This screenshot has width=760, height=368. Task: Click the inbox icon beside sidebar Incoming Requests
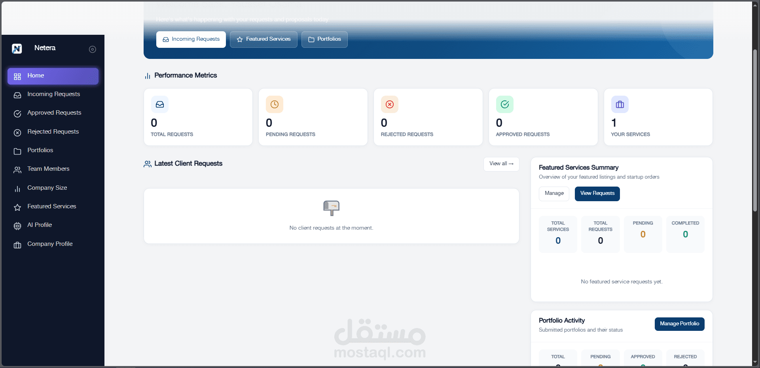pyautogui.click(x=17, y=95)
